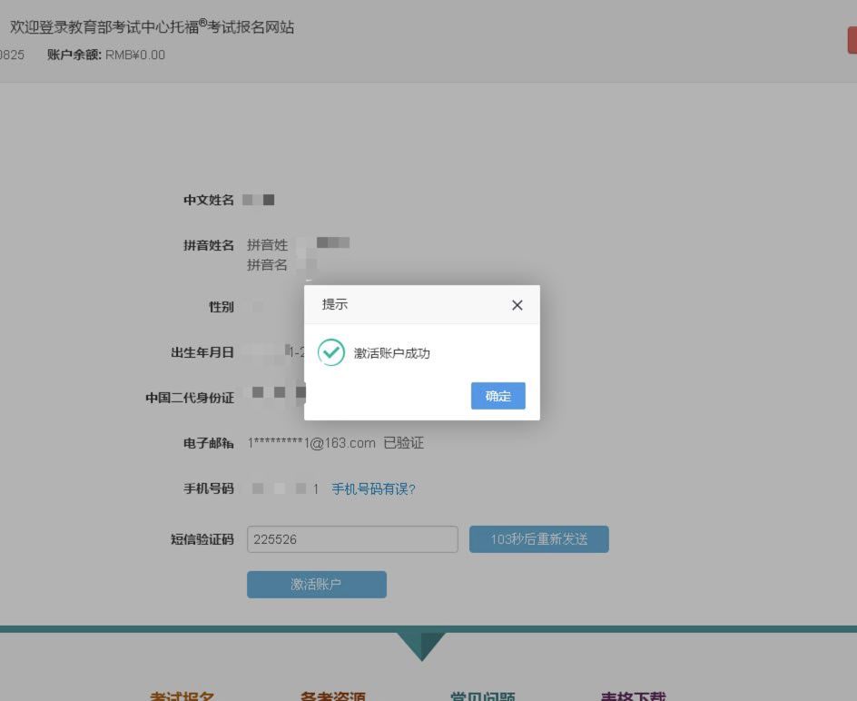Select the 短信验证码 input containing 225526
The width and height of the screenshot is (857, 701).
[x=352, y=538]
